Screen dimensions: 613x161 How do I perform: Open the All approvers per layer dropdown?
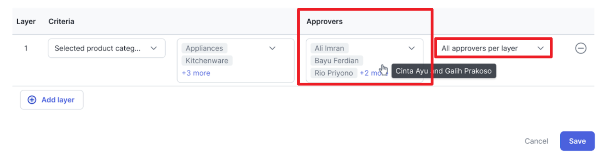pos(493,48)
